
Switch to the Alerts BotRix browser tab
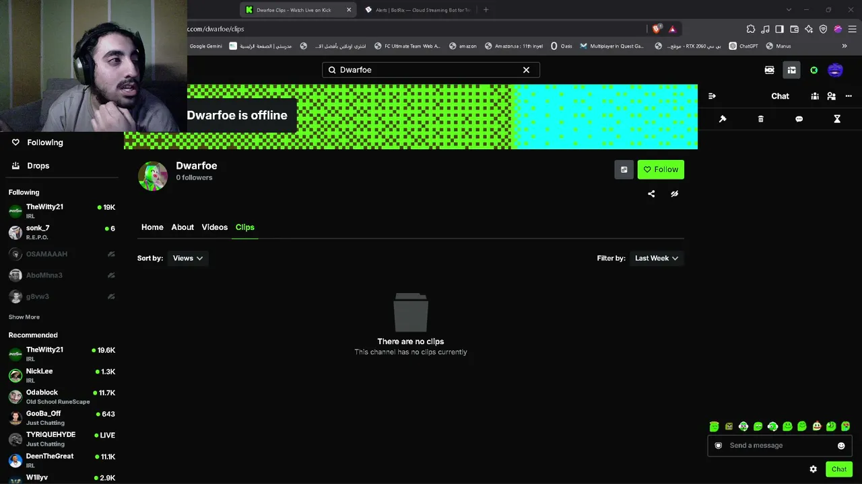pos(418,10)
